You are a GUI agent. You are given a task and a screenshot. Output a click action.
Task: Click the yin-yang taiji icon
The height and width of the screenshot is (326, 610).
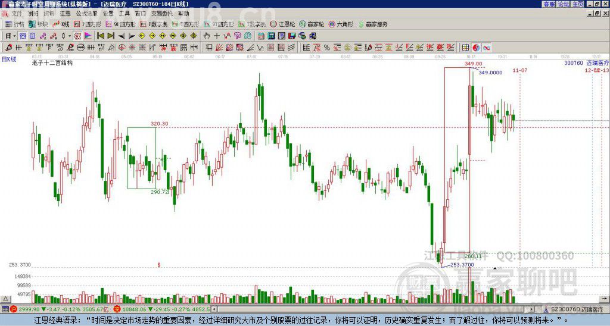click(476, 48)
